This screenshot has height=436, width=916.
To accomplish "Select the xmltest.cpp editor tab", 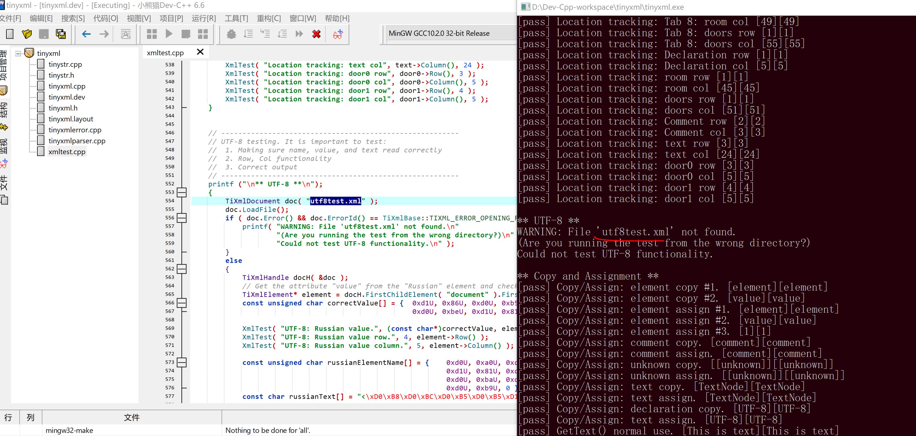I will pos(165,53).
